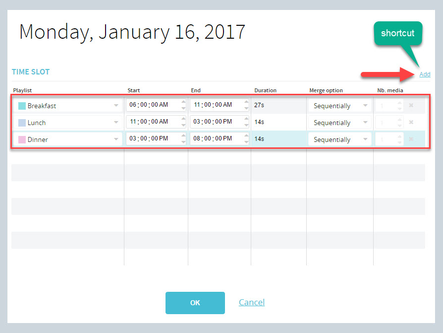The height and width of the screenshot is (333, 443).
Task: Decrease Breakfast end time with down arrow
Action: 246,108
